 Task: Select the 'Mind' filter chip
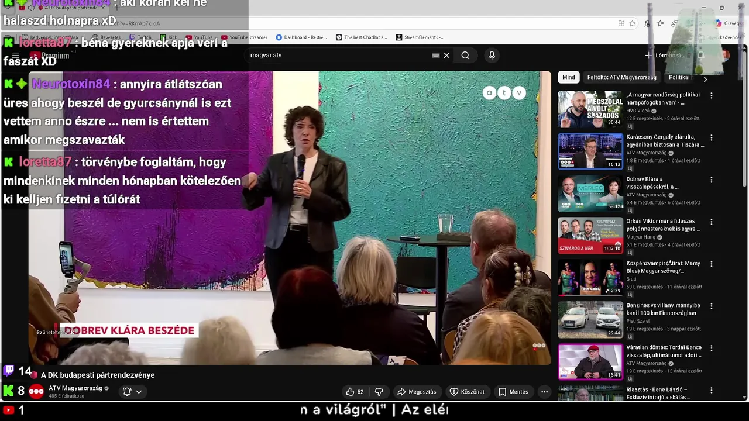click(569, 77)
